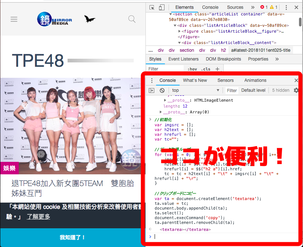The image size is (303, 247).
Task: Open the Animations drawer tab
Action: point(255,80)
